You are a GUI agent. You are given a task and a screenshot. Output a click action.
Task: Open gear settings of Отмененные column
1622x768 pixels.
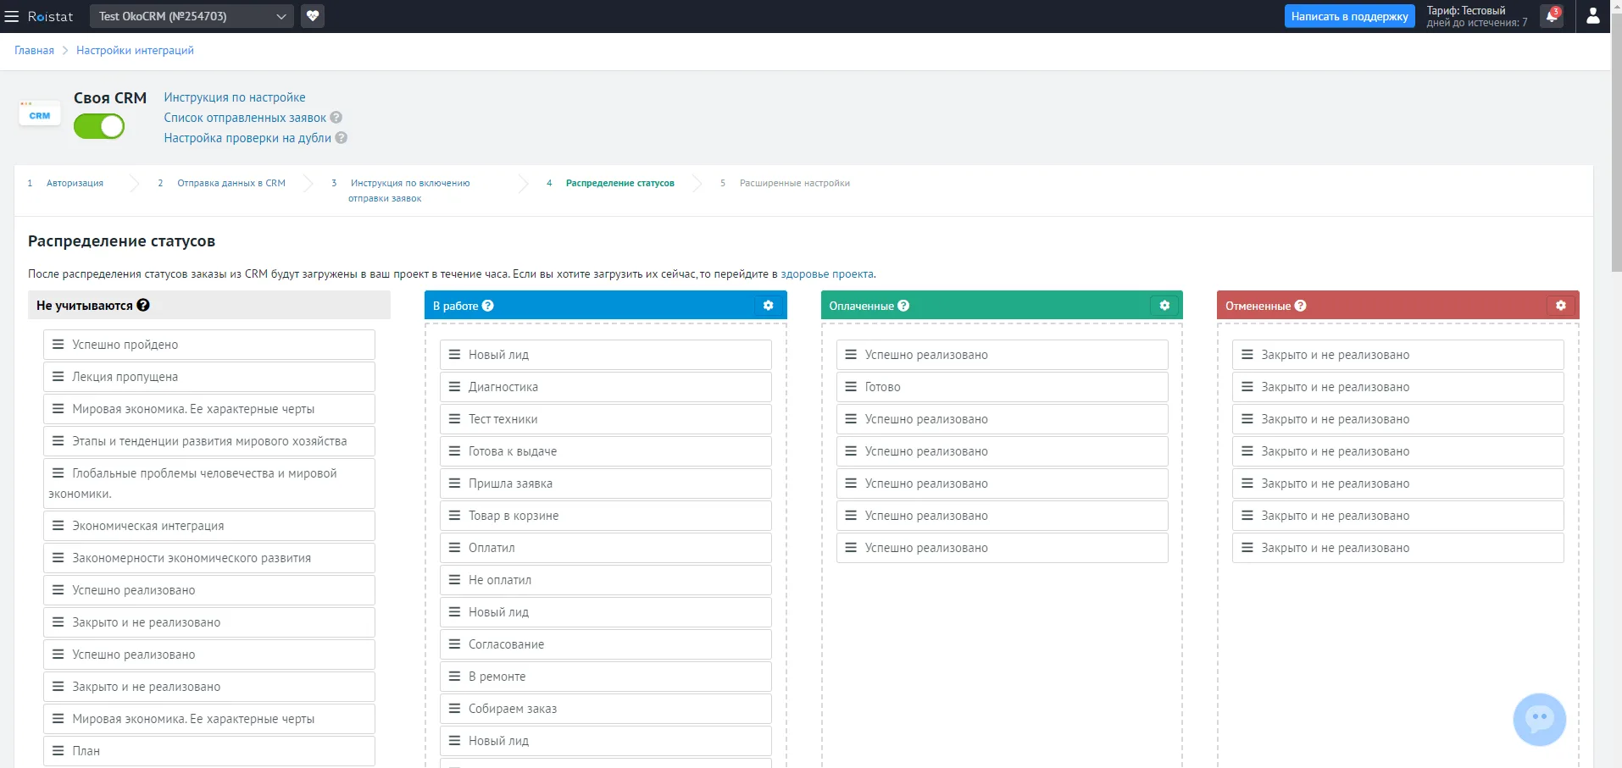tap(1561, 306)
